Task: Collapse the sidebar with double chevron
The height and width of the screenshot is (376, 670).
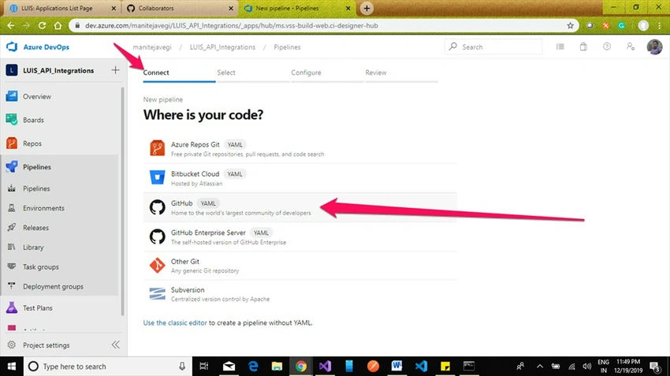Action: pos(115,344)
